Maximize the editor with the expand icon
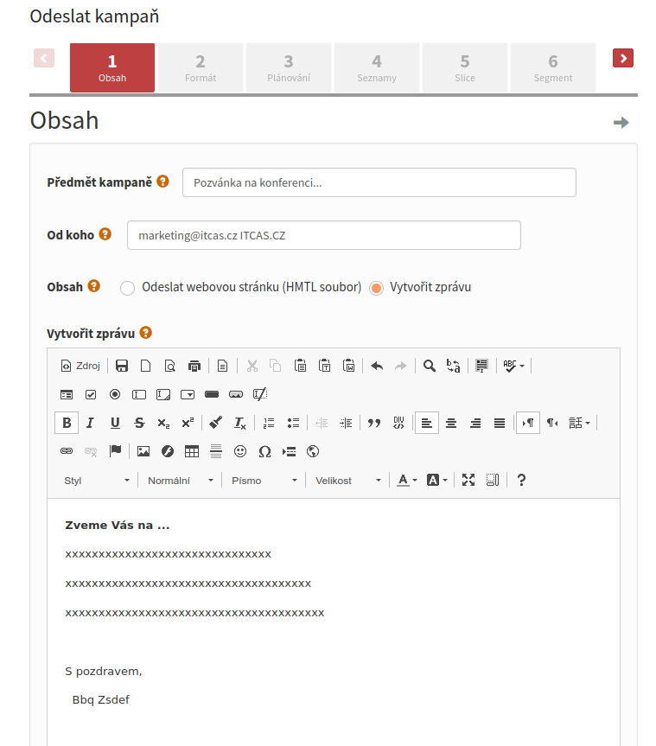 (x=468, y=480)
